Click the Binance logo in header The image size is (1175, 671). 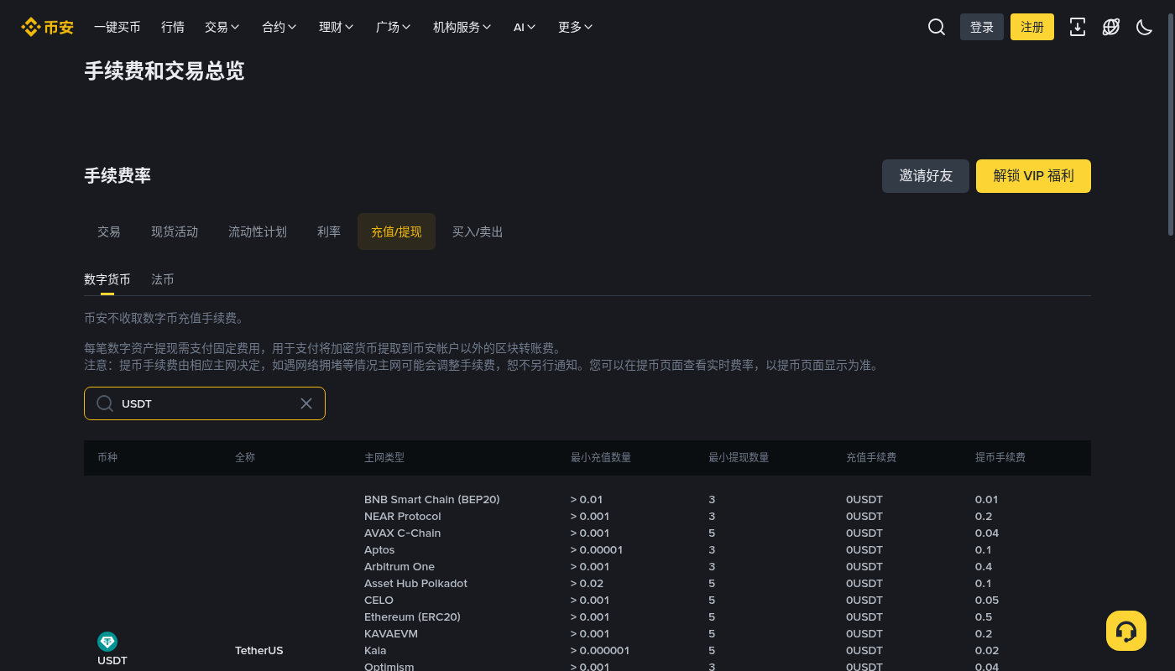coord(47,27)
